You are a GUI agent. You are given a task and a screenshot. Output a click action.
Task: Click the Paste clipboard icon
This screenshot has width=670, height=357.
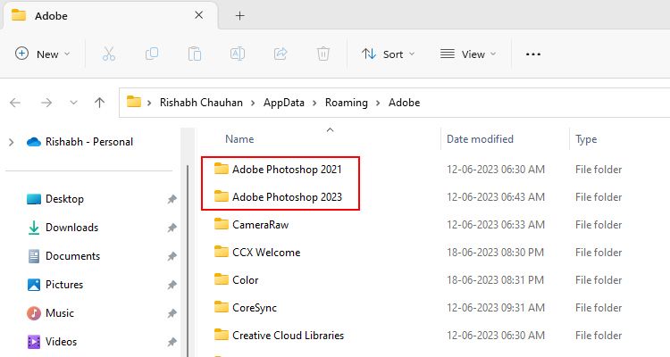[195, 54]
